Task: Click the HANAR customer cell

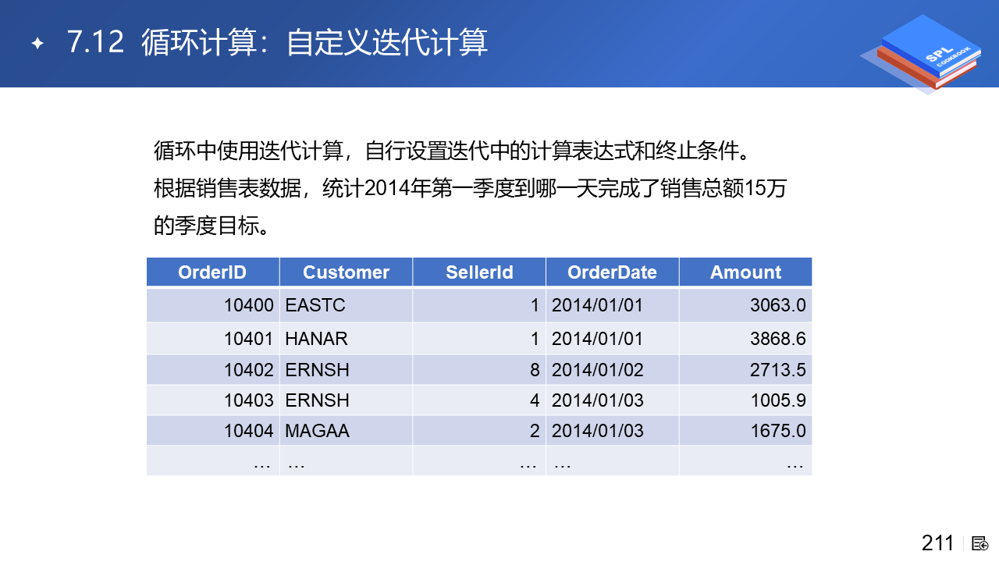Action: (317, 339)
